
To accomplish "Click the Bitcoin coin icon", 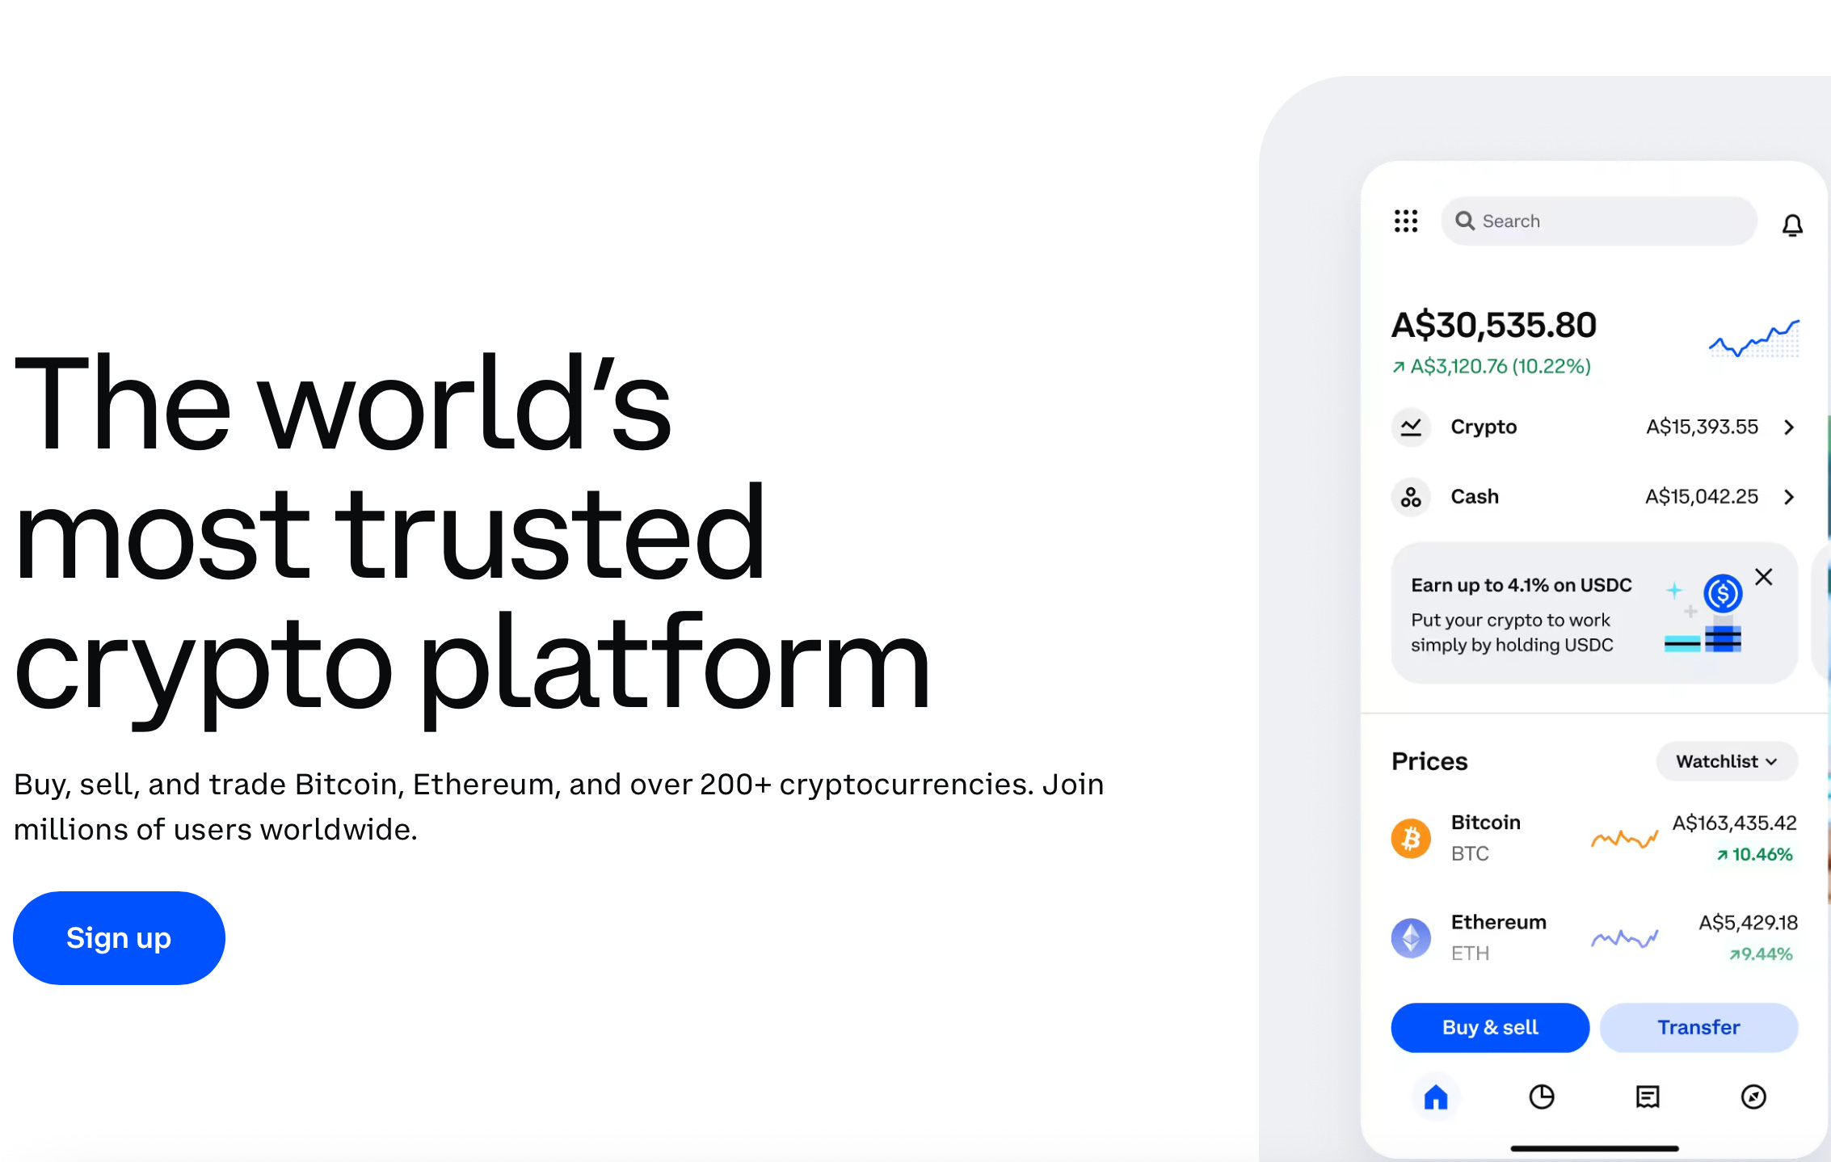I will (1411, 838).
